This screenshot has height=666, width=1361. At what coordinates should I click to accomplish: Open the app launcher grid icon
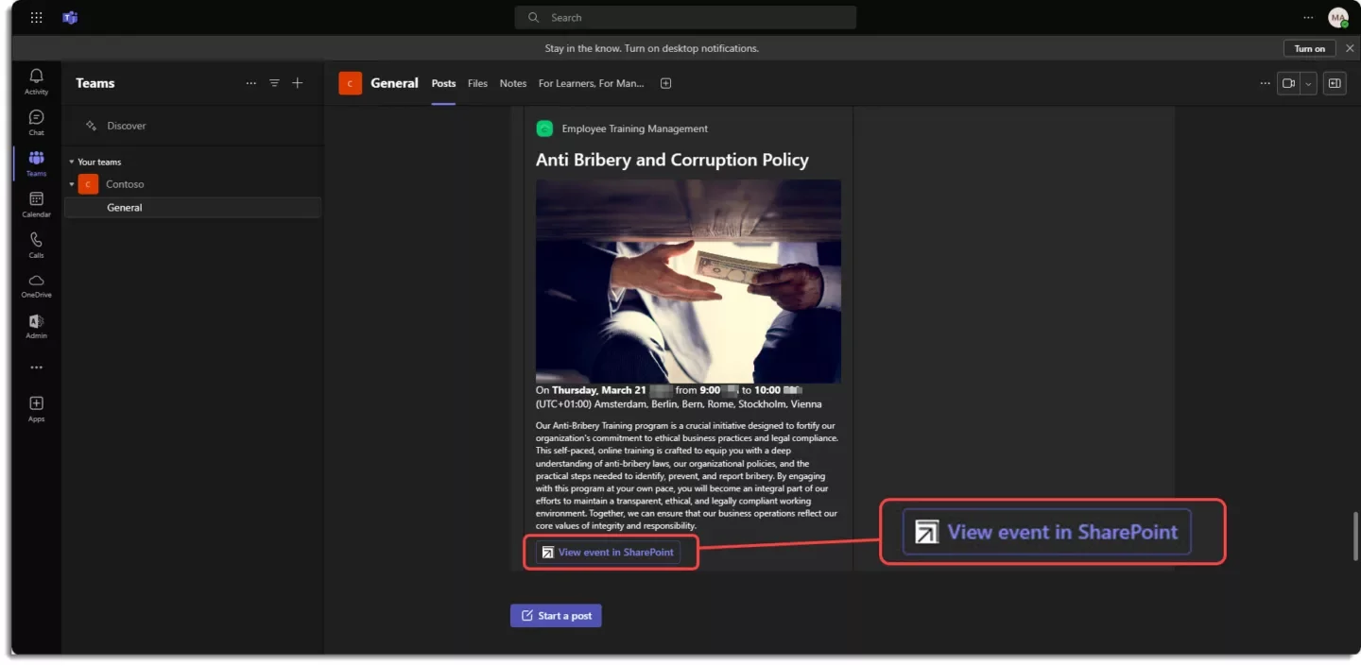tap(36, 17)
